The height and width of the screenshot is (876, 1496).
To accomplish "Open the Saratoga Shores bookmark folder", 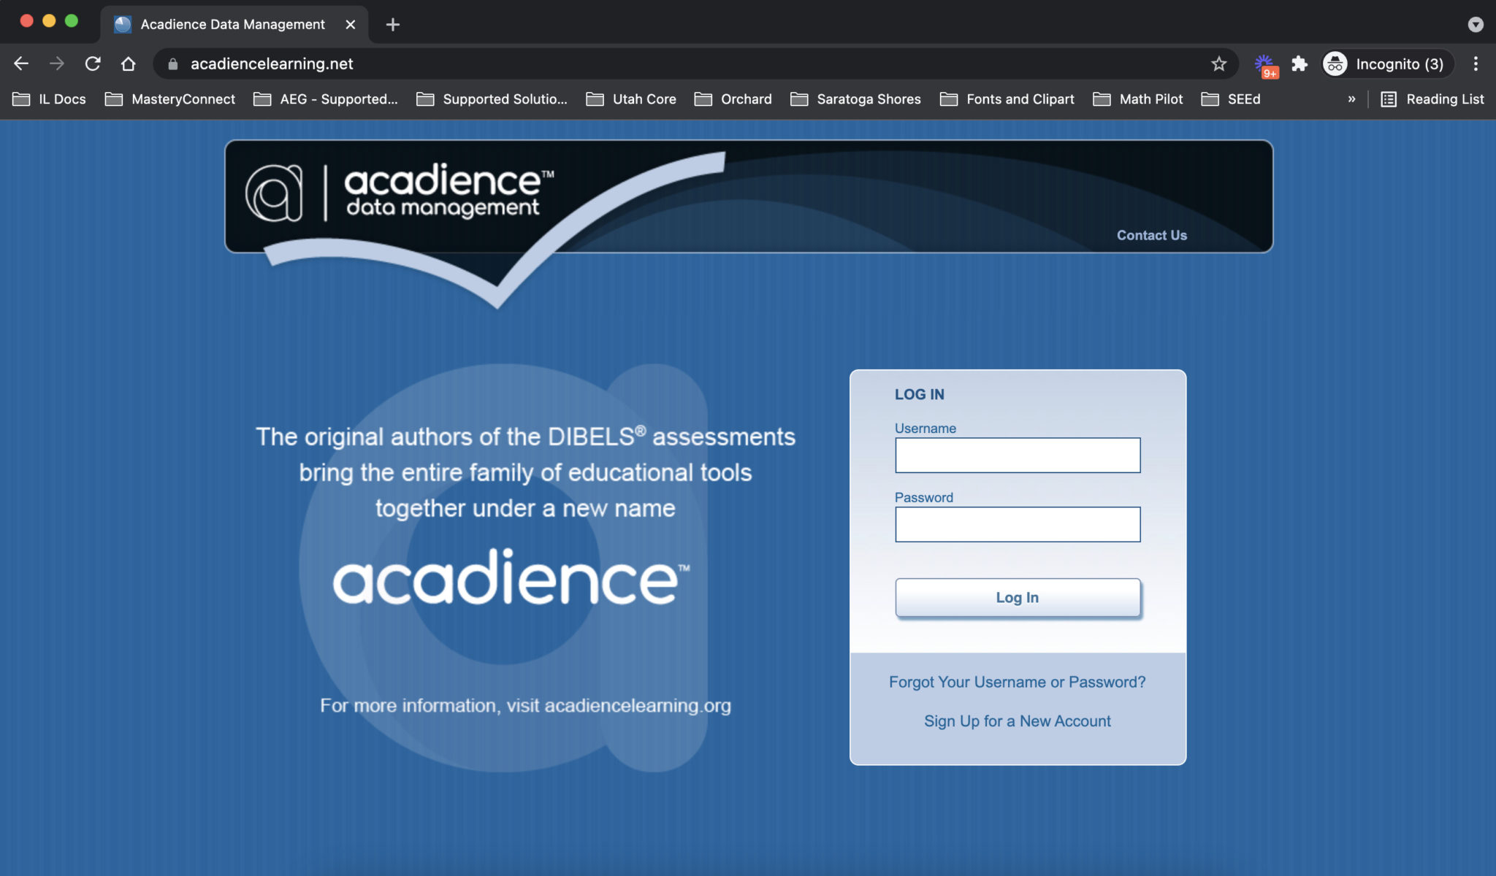I will point(855,99).
